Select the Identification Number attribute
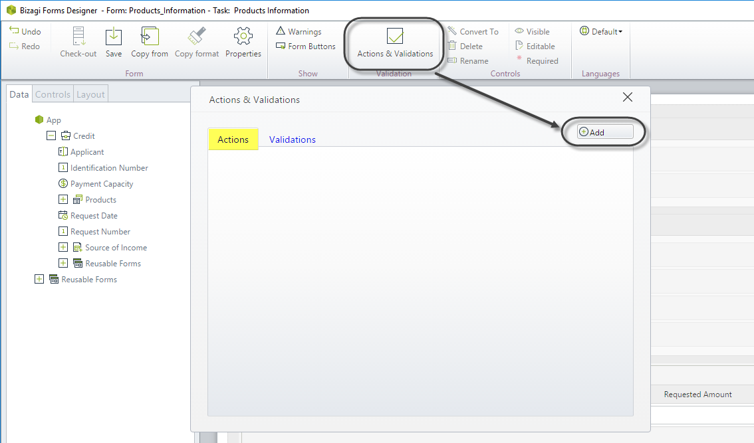Image resolution: width=754 pixels, height=443 pixels. 109,167
